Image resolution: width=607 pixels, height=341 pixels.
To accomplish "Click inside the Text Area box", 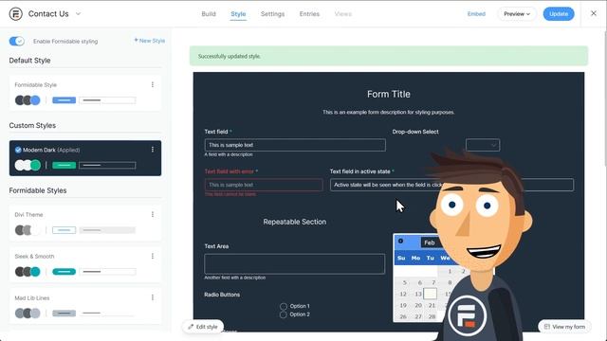I will [x=295, y=263].
